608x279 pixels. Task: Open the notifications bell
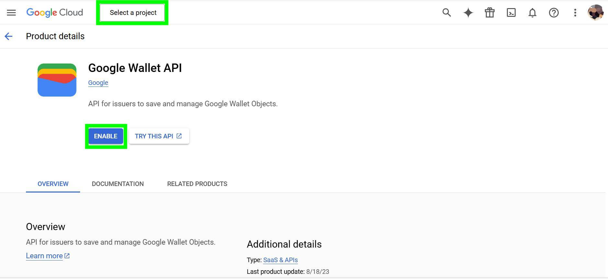coord(532,13)
